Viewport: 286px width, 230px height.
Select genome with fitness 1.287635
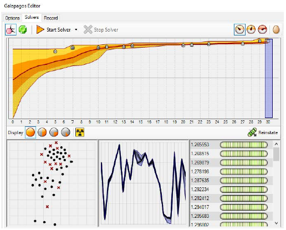[232, 180]
